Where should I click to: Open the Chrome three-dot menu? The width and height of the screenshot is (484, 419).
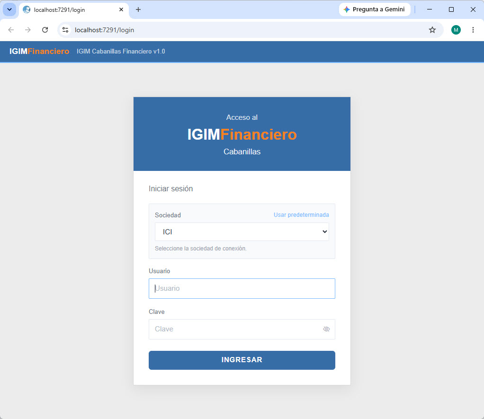(x=473, y=30)
